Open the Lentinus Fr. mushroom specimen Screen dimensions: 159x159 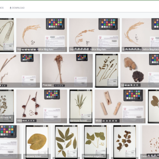point(140,70)
